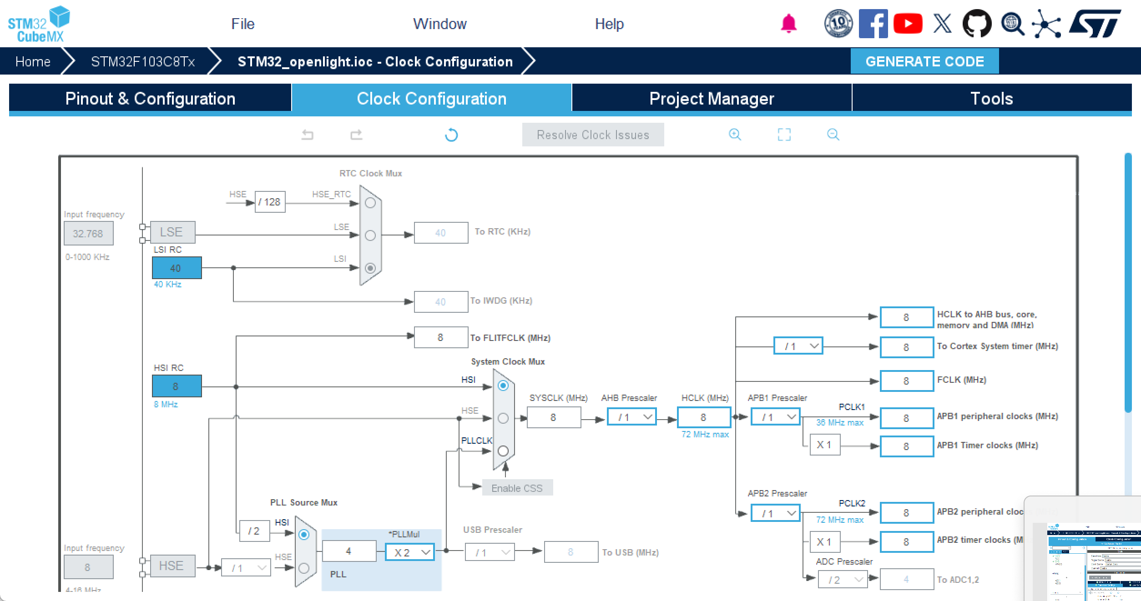This screenshot has height=601, width=1141.
Task: Zoom in on the clock diagram
Action: (735, 135)
